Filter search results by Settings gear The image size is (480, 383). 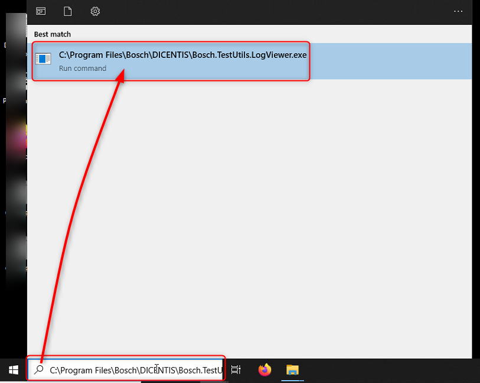(x=95, y=11)
